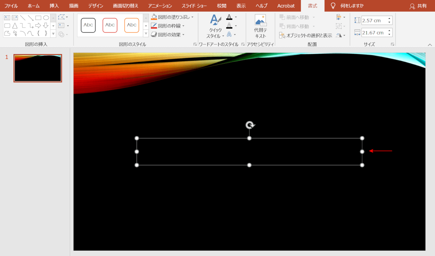Image resolution: width=435 pixels, height=256 pixels.
Task: Open the 図形の枠線 dropdown arrow
Action: [x=183, y=26]
